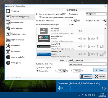
Task: Click the duration seconds stepper arrows
Action: 75,21
